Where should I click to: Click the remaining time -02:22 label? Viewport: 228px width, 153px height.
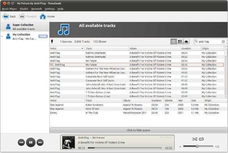[x=169, y=148]
